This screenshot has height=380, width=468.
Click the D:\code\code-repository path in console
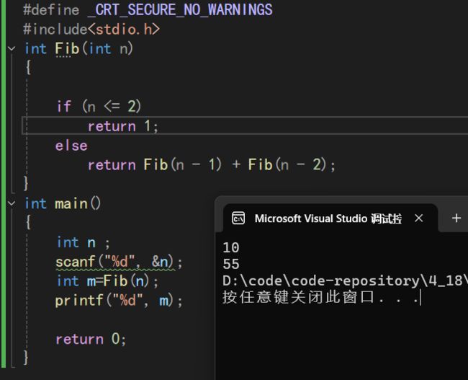345,280
